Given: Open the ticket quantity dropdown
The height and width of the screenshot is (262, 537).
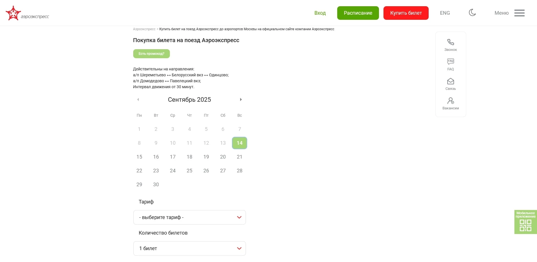Looking at the screenshot, I should (x=189, y=248).
